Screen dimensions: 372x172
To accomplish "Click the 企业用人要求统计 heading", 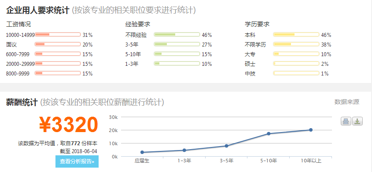I will [x=38, y=10].
